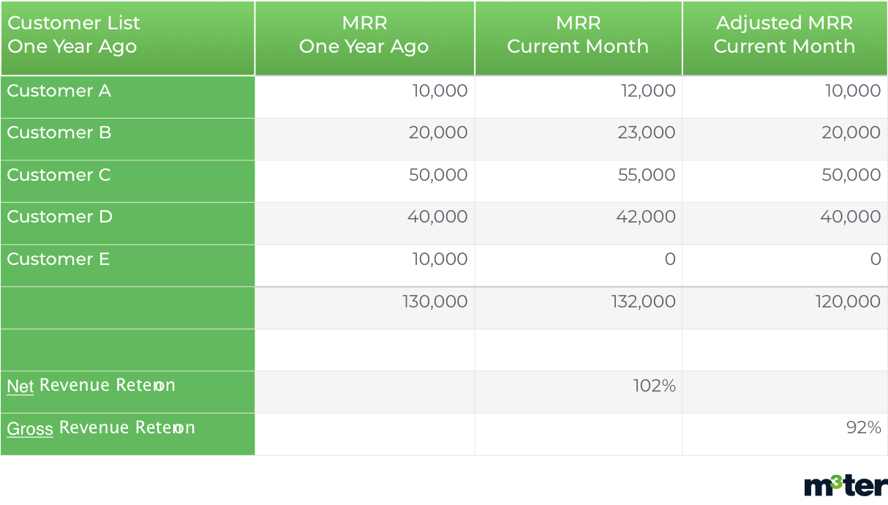The width and height of the screenshot is (888, 505).
Task: Click the 102% net retention value
Action: (x=654, y=386)
